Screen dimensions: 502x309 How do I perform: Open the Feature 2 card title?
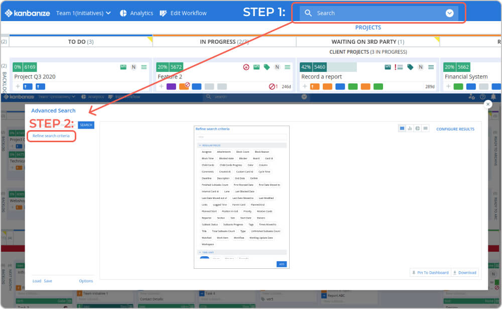click(x=170, y=76)
